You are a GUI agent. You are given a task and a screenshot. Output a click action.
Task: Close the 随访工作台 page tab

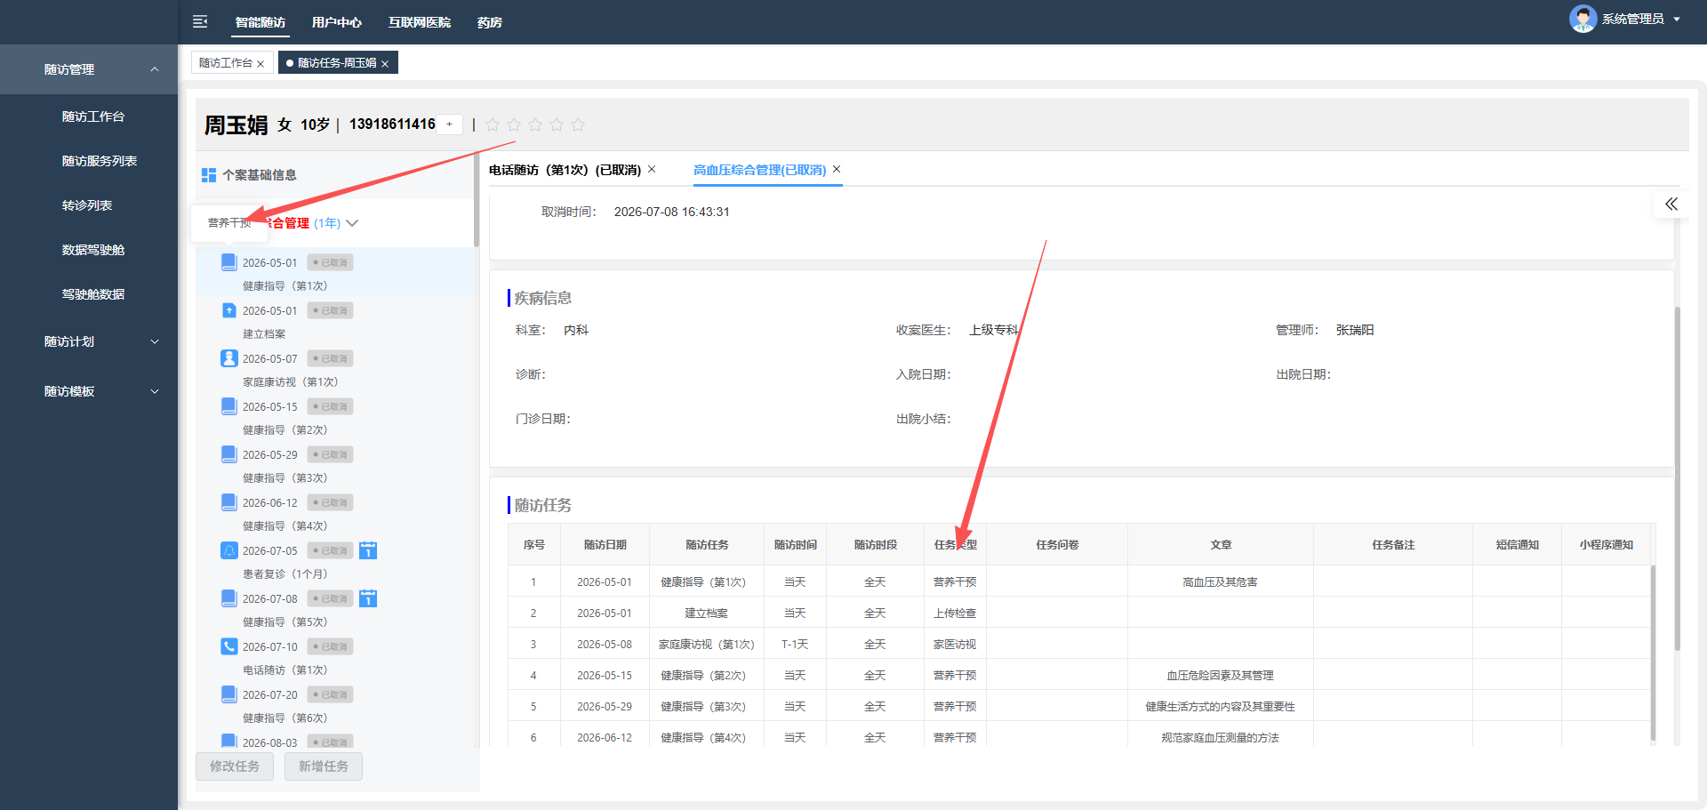coord(260,64)
